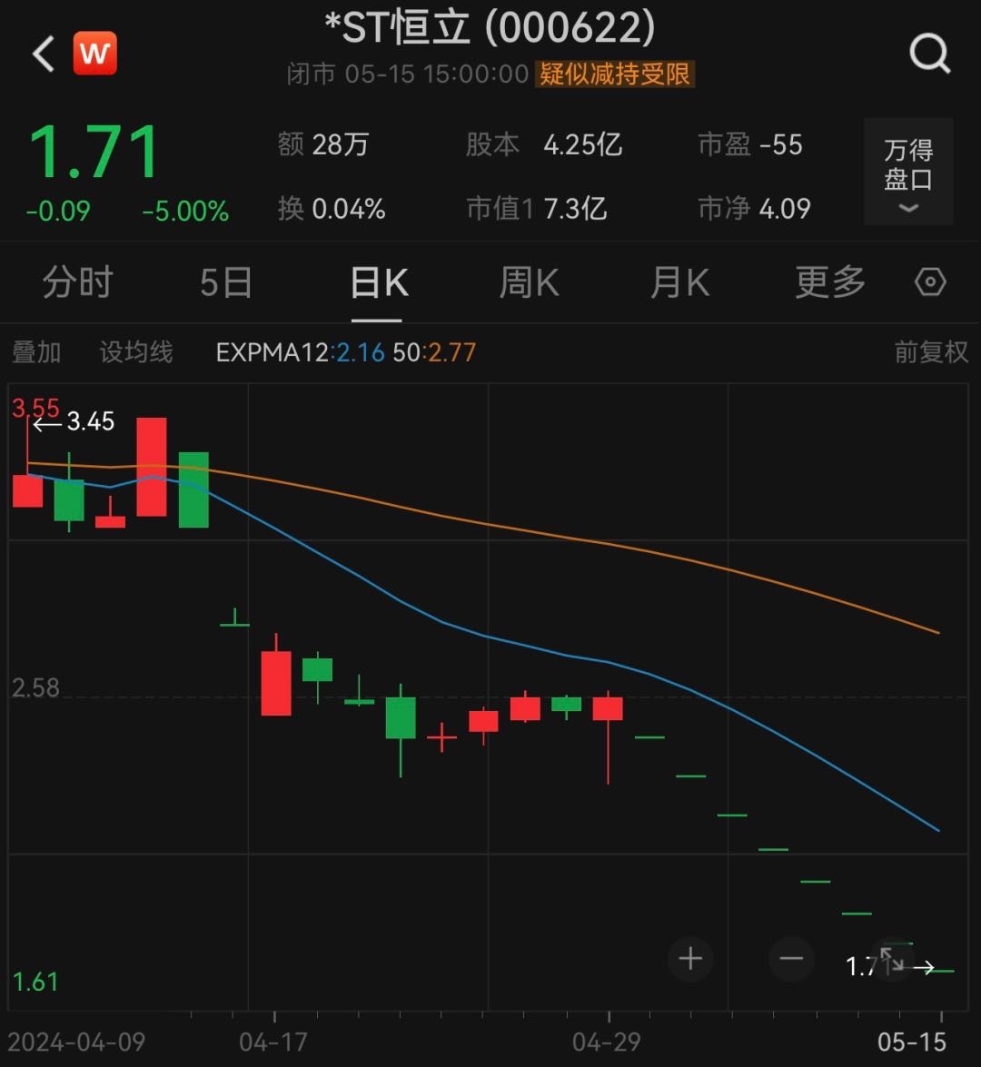981x1067 pixels.
Task: Switch to the 5日 tab
Action: [226, 282]
